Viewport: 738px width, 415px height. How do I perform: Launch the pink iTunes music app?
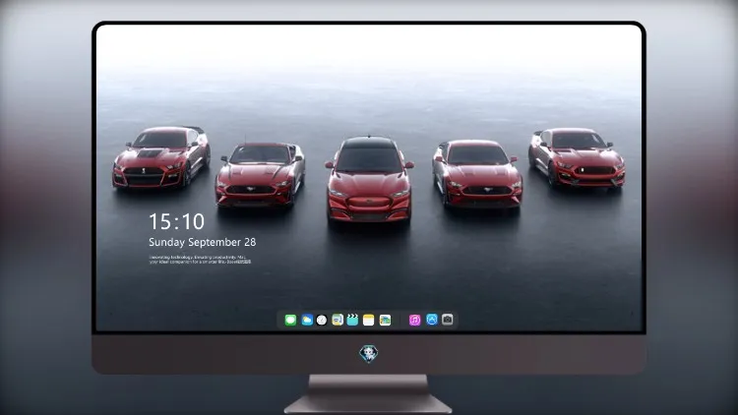coord(414,320)
